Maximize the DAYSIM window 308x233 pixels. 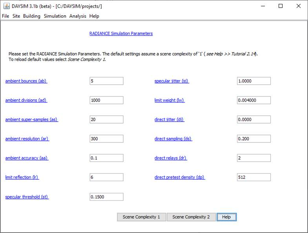point(281,6)
